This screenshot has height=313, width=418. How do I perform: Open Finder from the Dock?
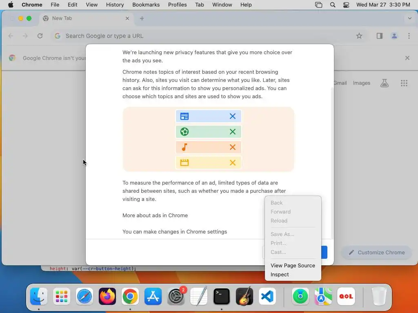coord(39,296)
